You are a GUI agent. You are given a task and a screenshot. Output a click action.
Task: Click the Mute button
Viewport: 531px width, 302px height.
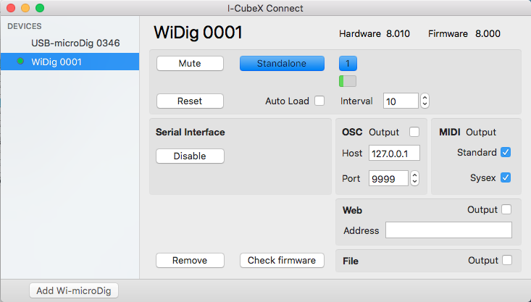[x=190, y=63]
